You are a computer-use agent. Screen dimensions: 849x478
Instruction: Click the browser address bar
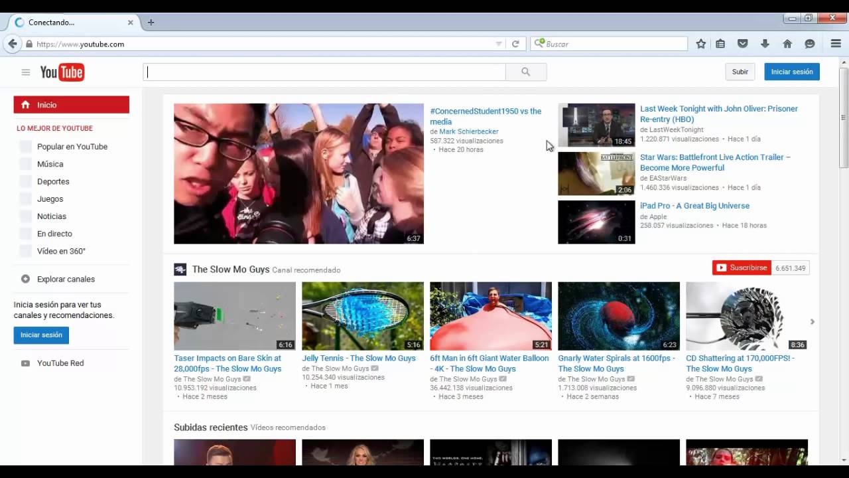265,44
